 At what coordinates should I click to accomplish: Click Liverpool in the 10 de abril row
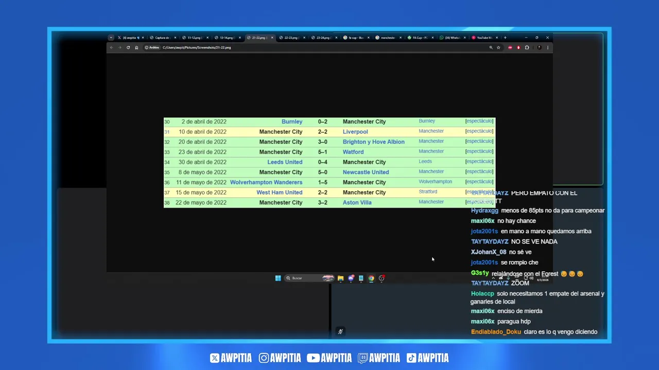point(355,132)
